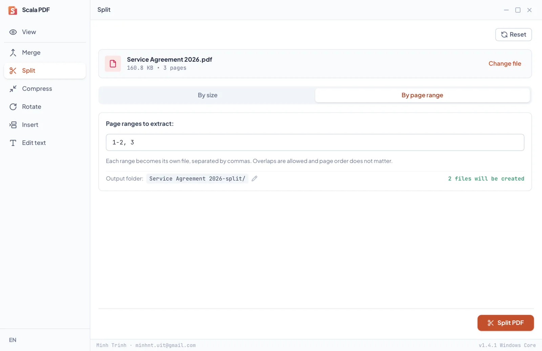Switch to the Rotate section
This screenshot has height=351, width=542.
pos(45,107)
